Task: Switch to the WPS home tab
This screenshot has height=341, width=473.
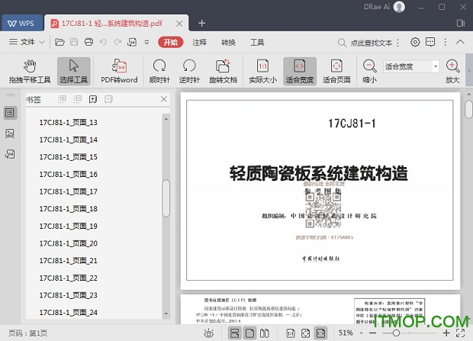Action: click(21, 23)
